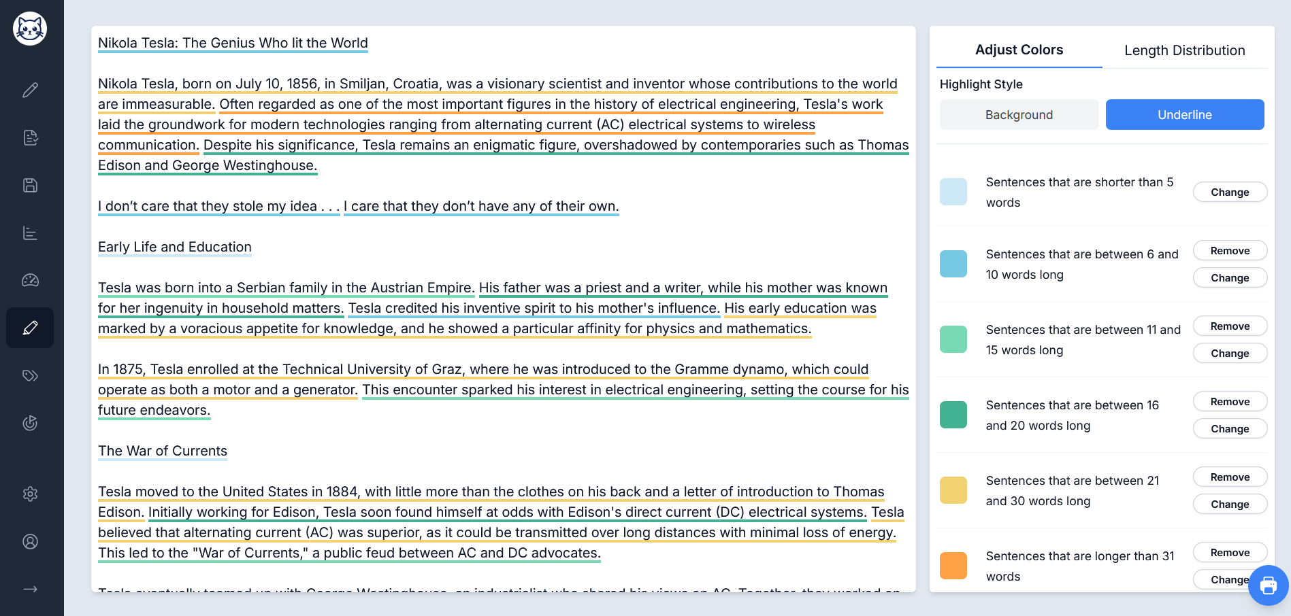Change color for 6 to 10 words sentences
The height and width of the screenshot is (616, 1291).
point(1230,278)
